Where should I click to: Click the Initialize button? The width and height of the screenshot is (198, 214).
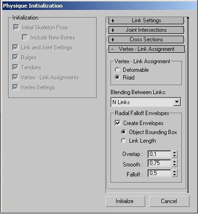(x=125, y=201)
